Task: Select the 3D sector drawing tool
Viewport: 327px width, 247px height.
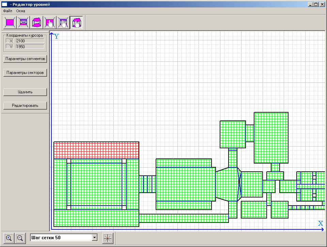Action: [37, 22]
